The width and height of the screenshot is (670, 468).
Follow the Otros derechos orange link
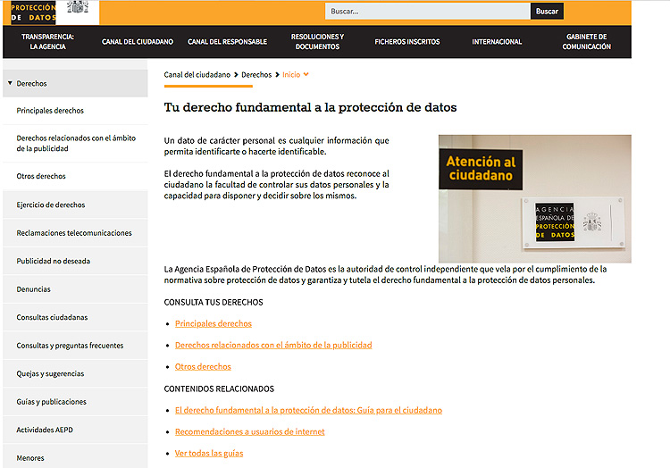click(x=203, y=367)
